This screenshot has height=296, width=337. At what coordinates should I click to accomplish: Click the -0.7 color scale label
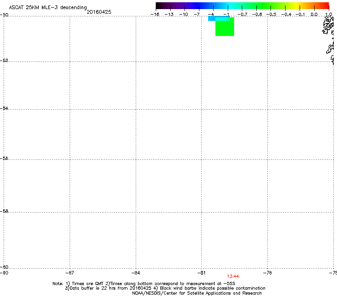pyautogui.click(x=242, y=15)
